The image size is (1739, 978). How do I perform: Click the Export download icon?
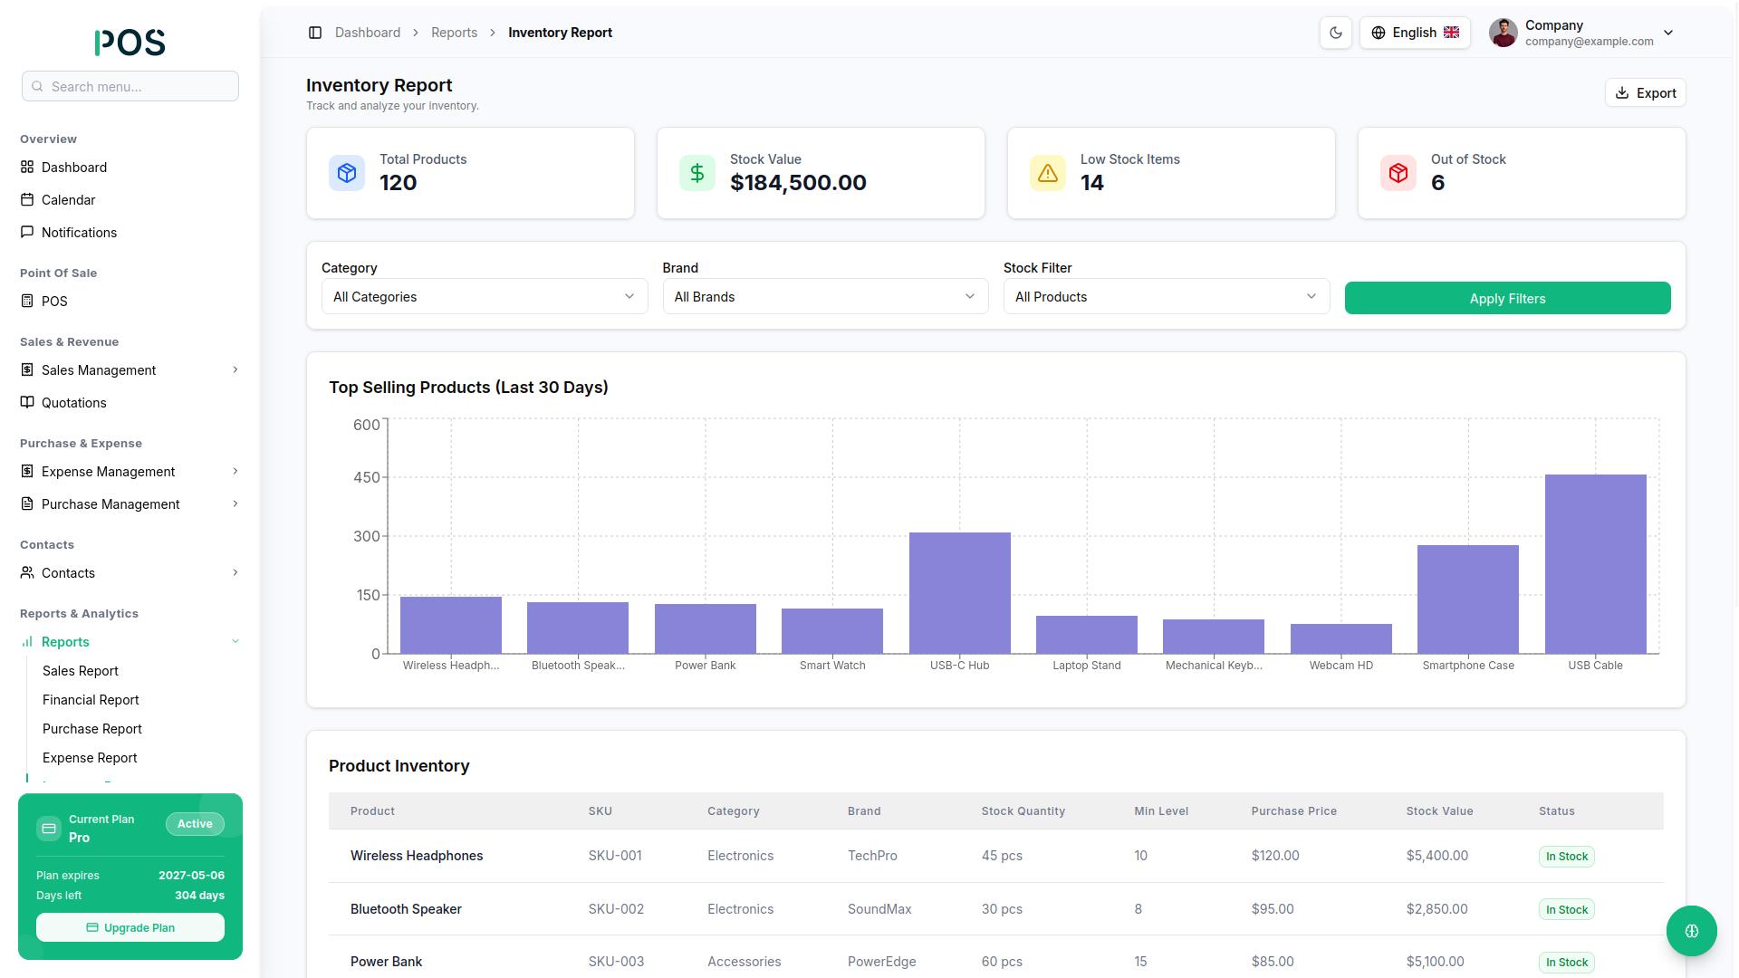pos(1622,93)
